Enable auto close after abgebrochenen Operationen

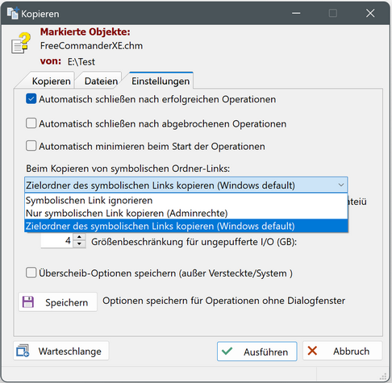[x=31, y=123]
